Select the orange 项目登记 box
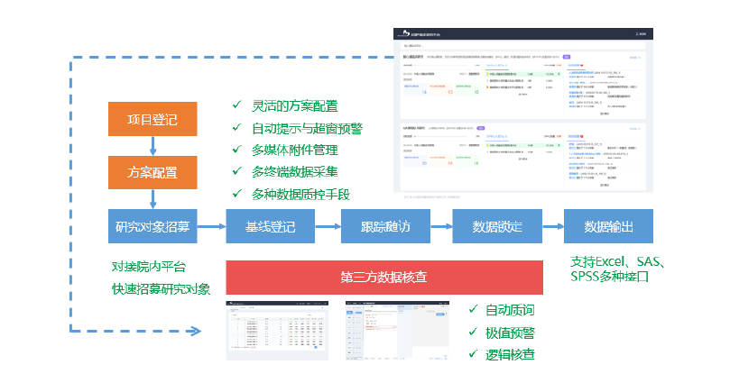 pyautogui.click(x=152, y=119)
